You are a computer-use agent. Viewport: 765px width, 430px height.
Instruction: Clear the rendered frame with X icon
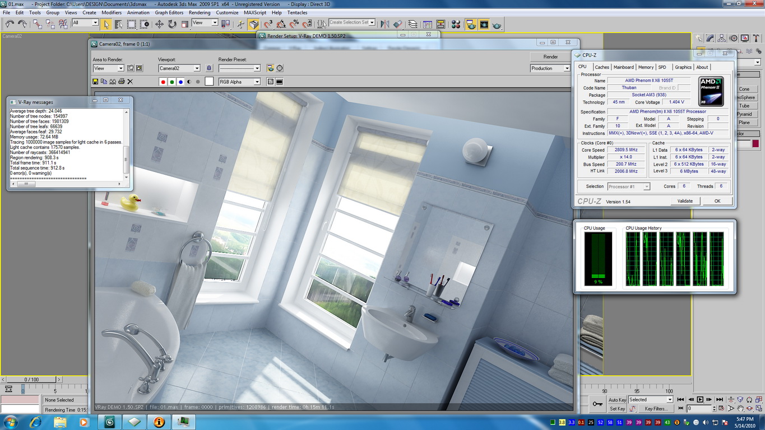pos(130,82)
